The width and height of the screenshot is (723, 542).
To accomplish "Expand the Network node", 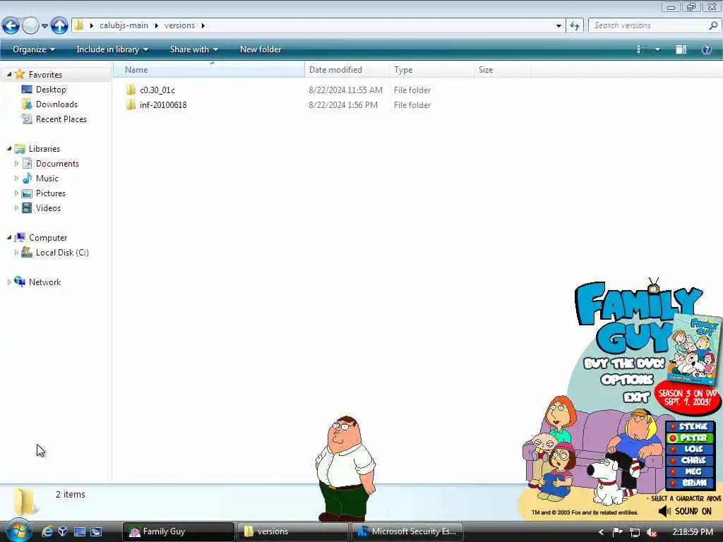I will tap(9, 282).
